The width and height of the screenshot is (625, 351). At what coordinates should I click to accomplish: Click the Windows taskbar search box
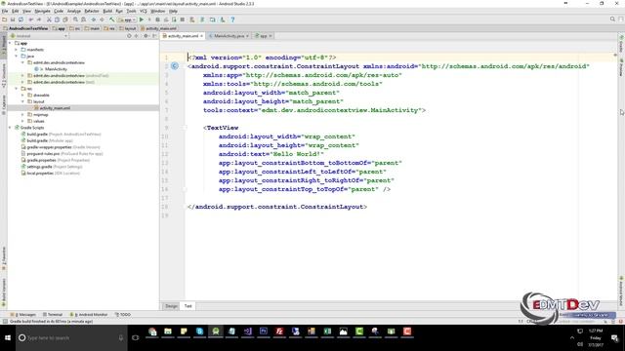[x=71, y=338]
